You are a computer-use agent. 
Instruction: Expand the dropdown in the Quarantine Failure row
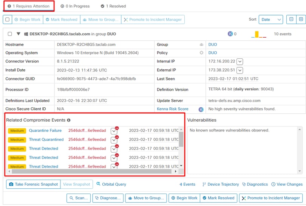tap(114, 131)
